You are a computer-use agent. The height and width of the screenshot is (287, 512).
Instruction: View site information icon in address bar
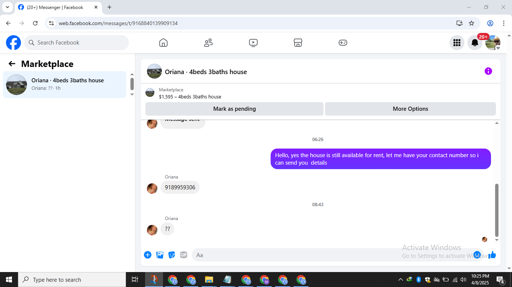52,23
